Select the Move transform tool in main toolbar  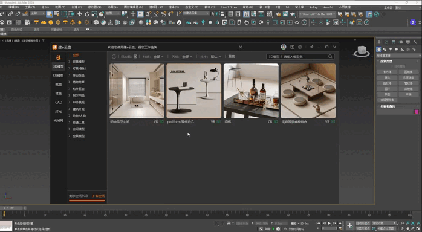[x=80, y=14]
